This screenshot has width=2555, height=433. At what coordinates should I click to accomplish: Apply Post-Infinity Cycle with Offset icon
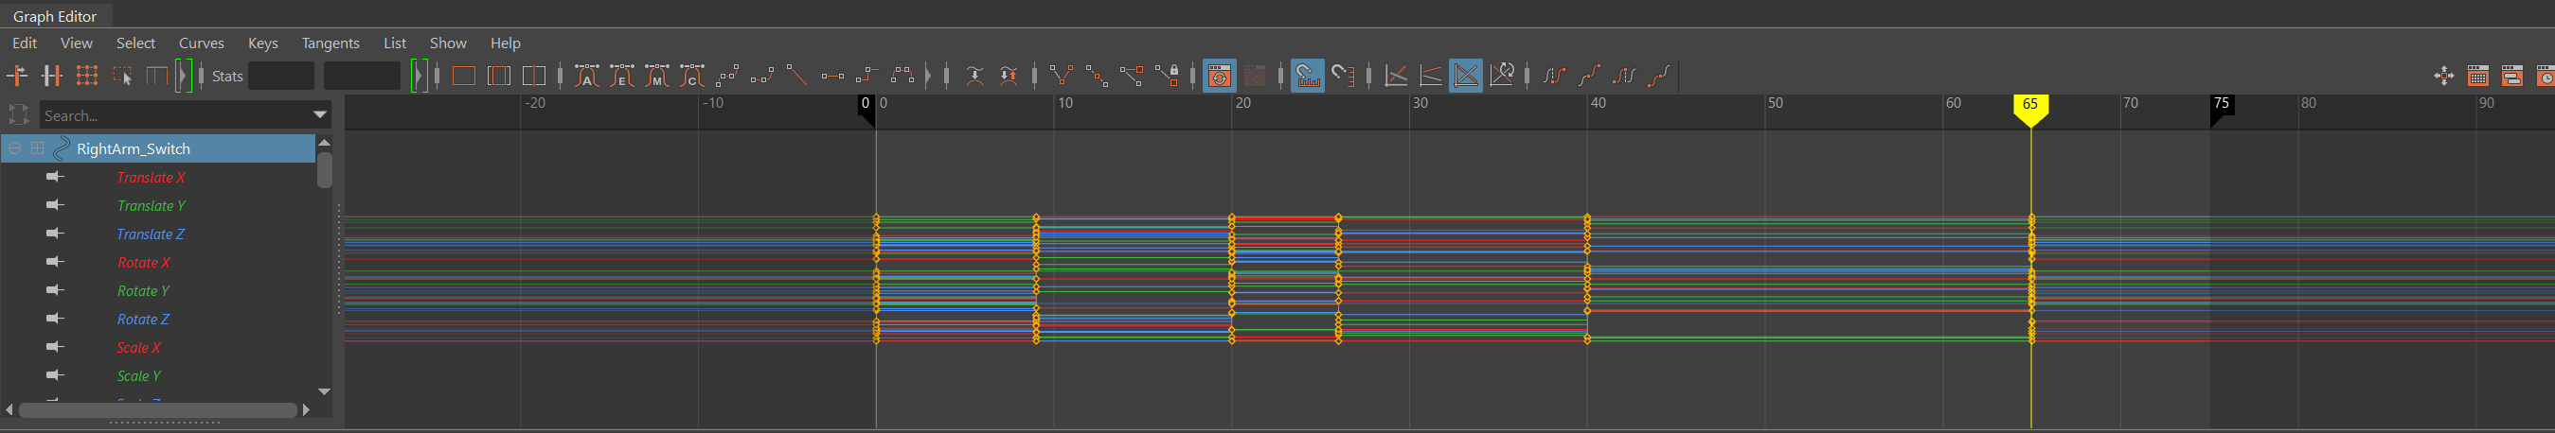(x=1659, y=76)
